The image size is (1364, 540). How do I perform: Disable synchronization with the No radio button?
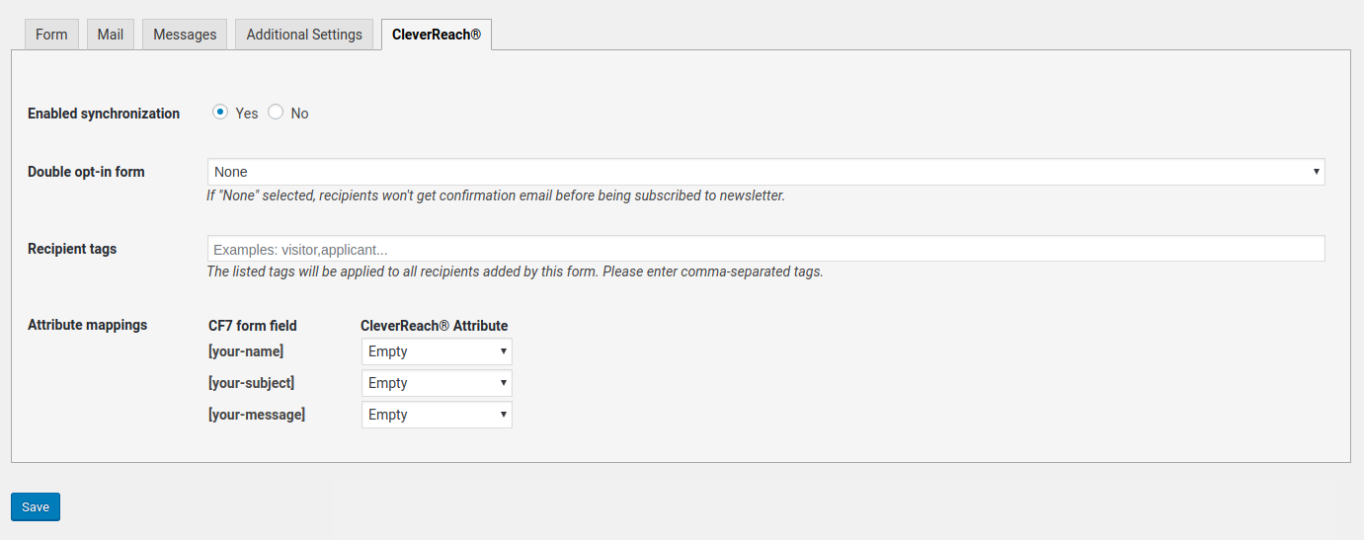(276, 113)
